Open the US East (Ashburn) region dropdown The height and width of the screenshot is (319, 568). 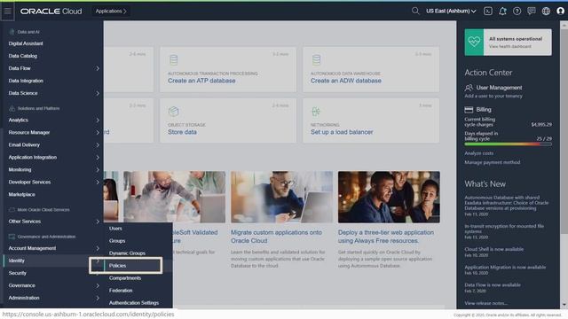451,12
